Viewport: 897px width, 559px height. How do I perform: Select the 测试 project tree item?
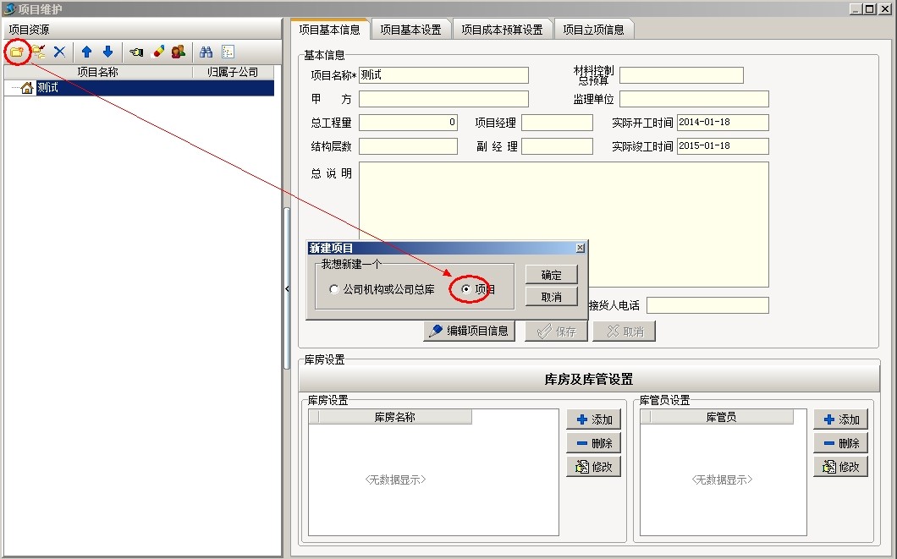(48, 88)
